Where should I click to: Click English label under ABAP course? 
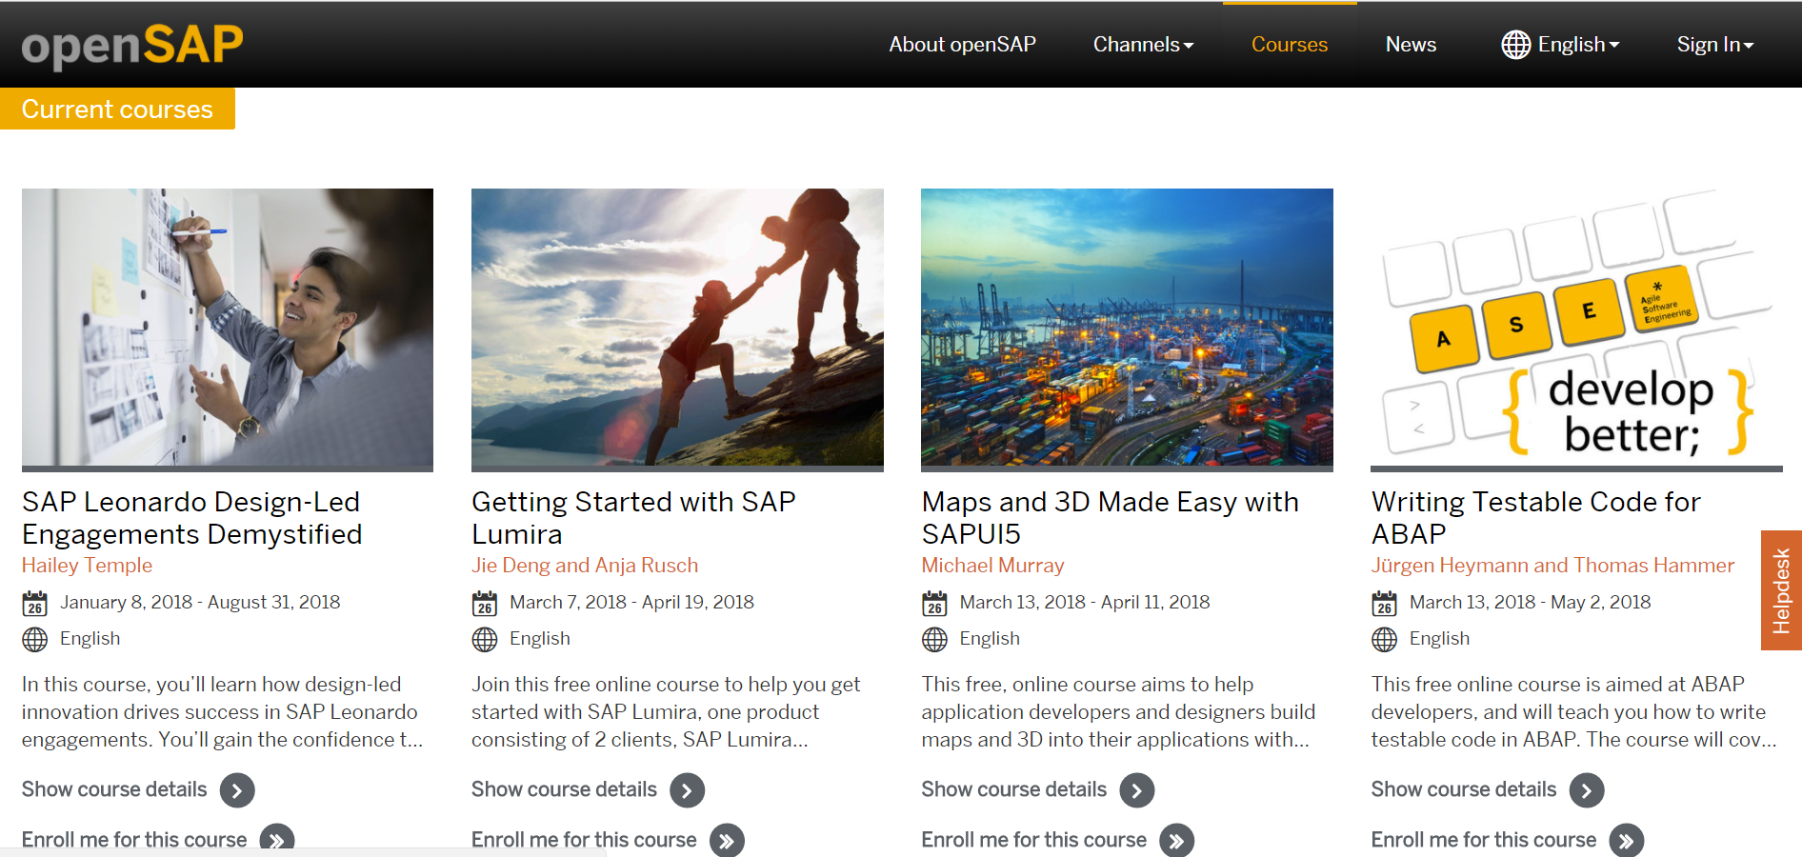[1439, 639]
